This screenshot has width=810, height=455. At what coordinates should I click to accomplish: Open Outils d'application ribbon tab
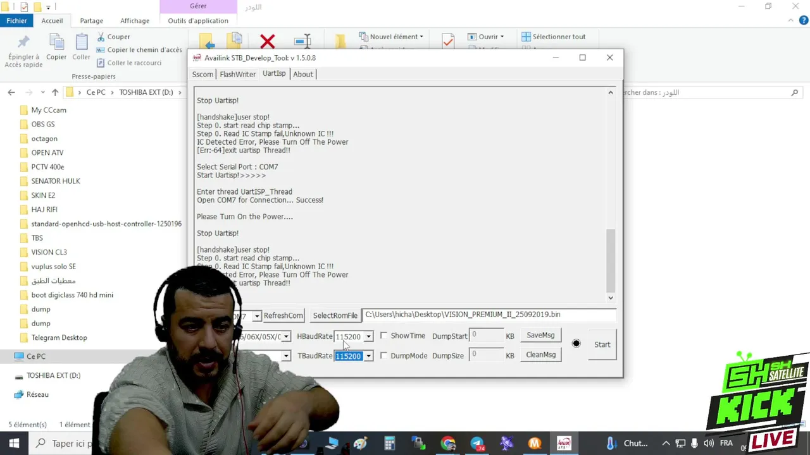[x=198, y=20]
